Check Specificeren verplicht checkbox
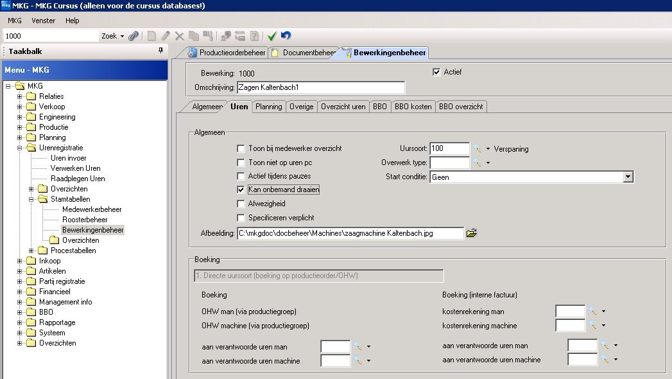 coord(241,218)
